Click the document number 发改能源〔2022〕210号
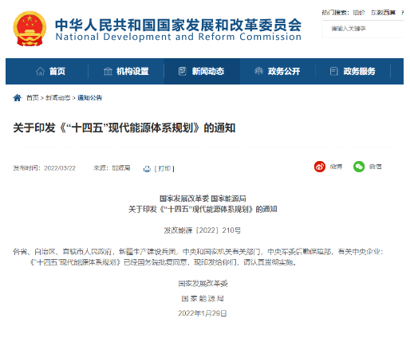 point(203,230)
